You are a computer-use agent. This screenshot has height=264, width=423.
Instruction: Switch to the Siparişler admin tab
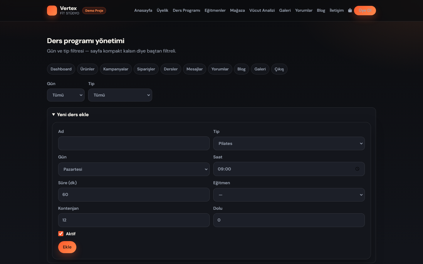[146, 69]
